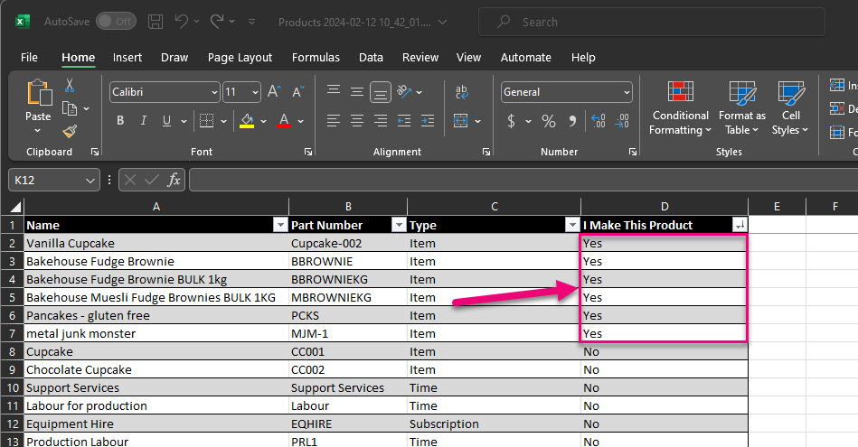The image size is (858, 447).
Task: Click the Wrap Text icon
Action: point(462,92)
